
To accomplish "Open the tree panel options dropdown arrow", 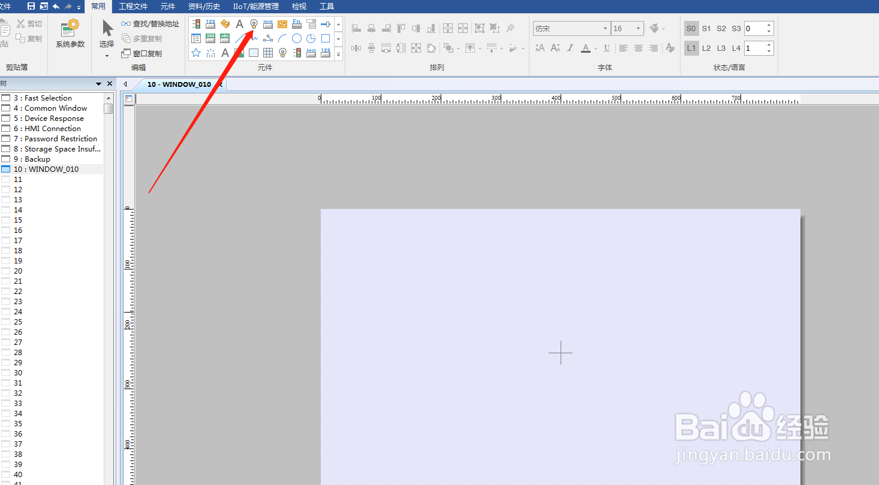I will pos(99,84).
